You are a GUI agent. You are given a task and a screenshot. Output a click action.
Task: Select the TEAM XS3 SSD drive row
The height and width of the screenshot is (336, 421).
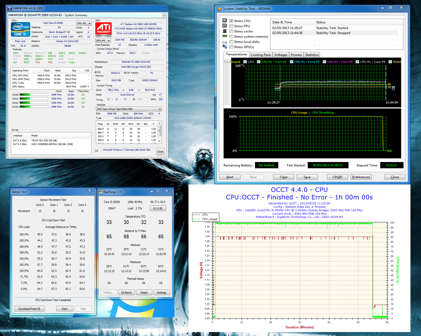[51, 140]
